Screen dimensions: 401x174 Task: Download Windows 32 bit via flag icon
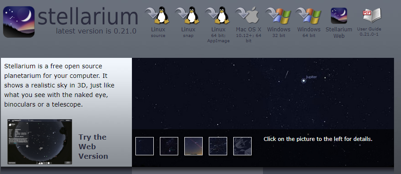(x=279, y=15)
